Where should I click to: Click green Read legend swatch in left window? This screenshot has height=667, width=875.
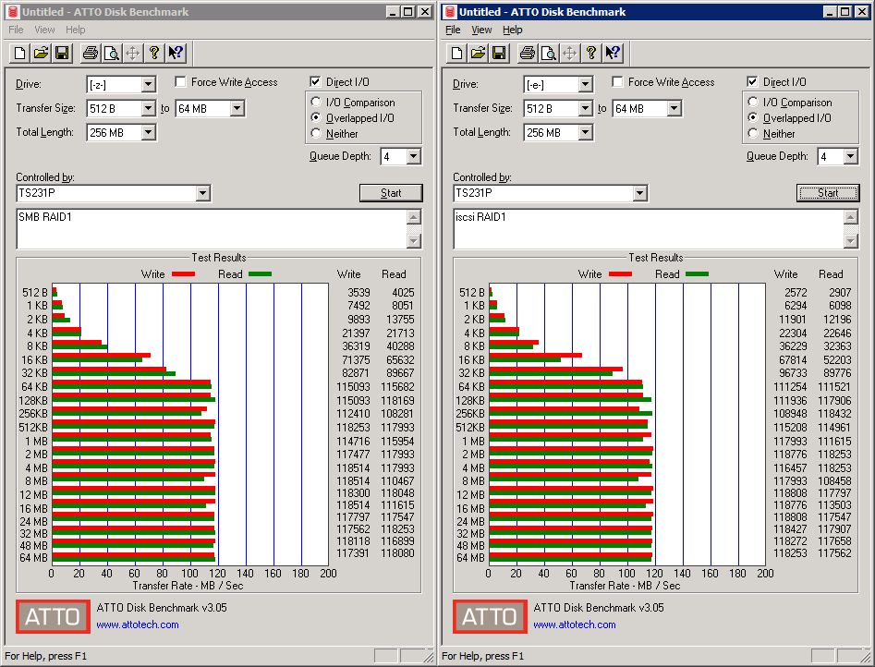point(260,274)
